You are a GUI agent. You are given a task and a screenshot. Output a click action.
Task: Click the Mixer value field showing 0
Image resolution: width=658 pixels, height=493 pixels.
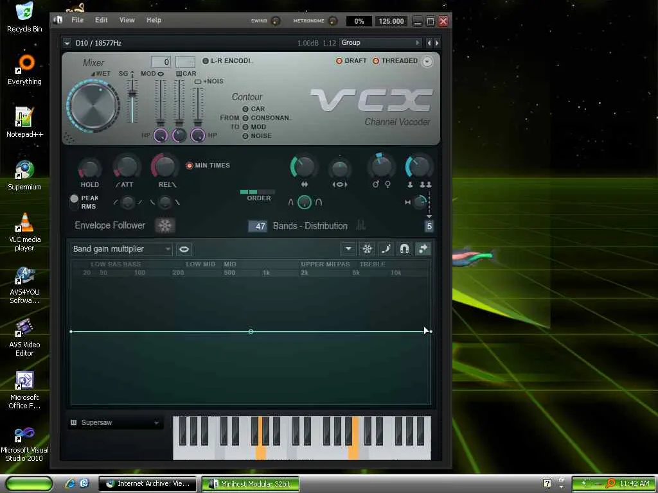(161, 62)
